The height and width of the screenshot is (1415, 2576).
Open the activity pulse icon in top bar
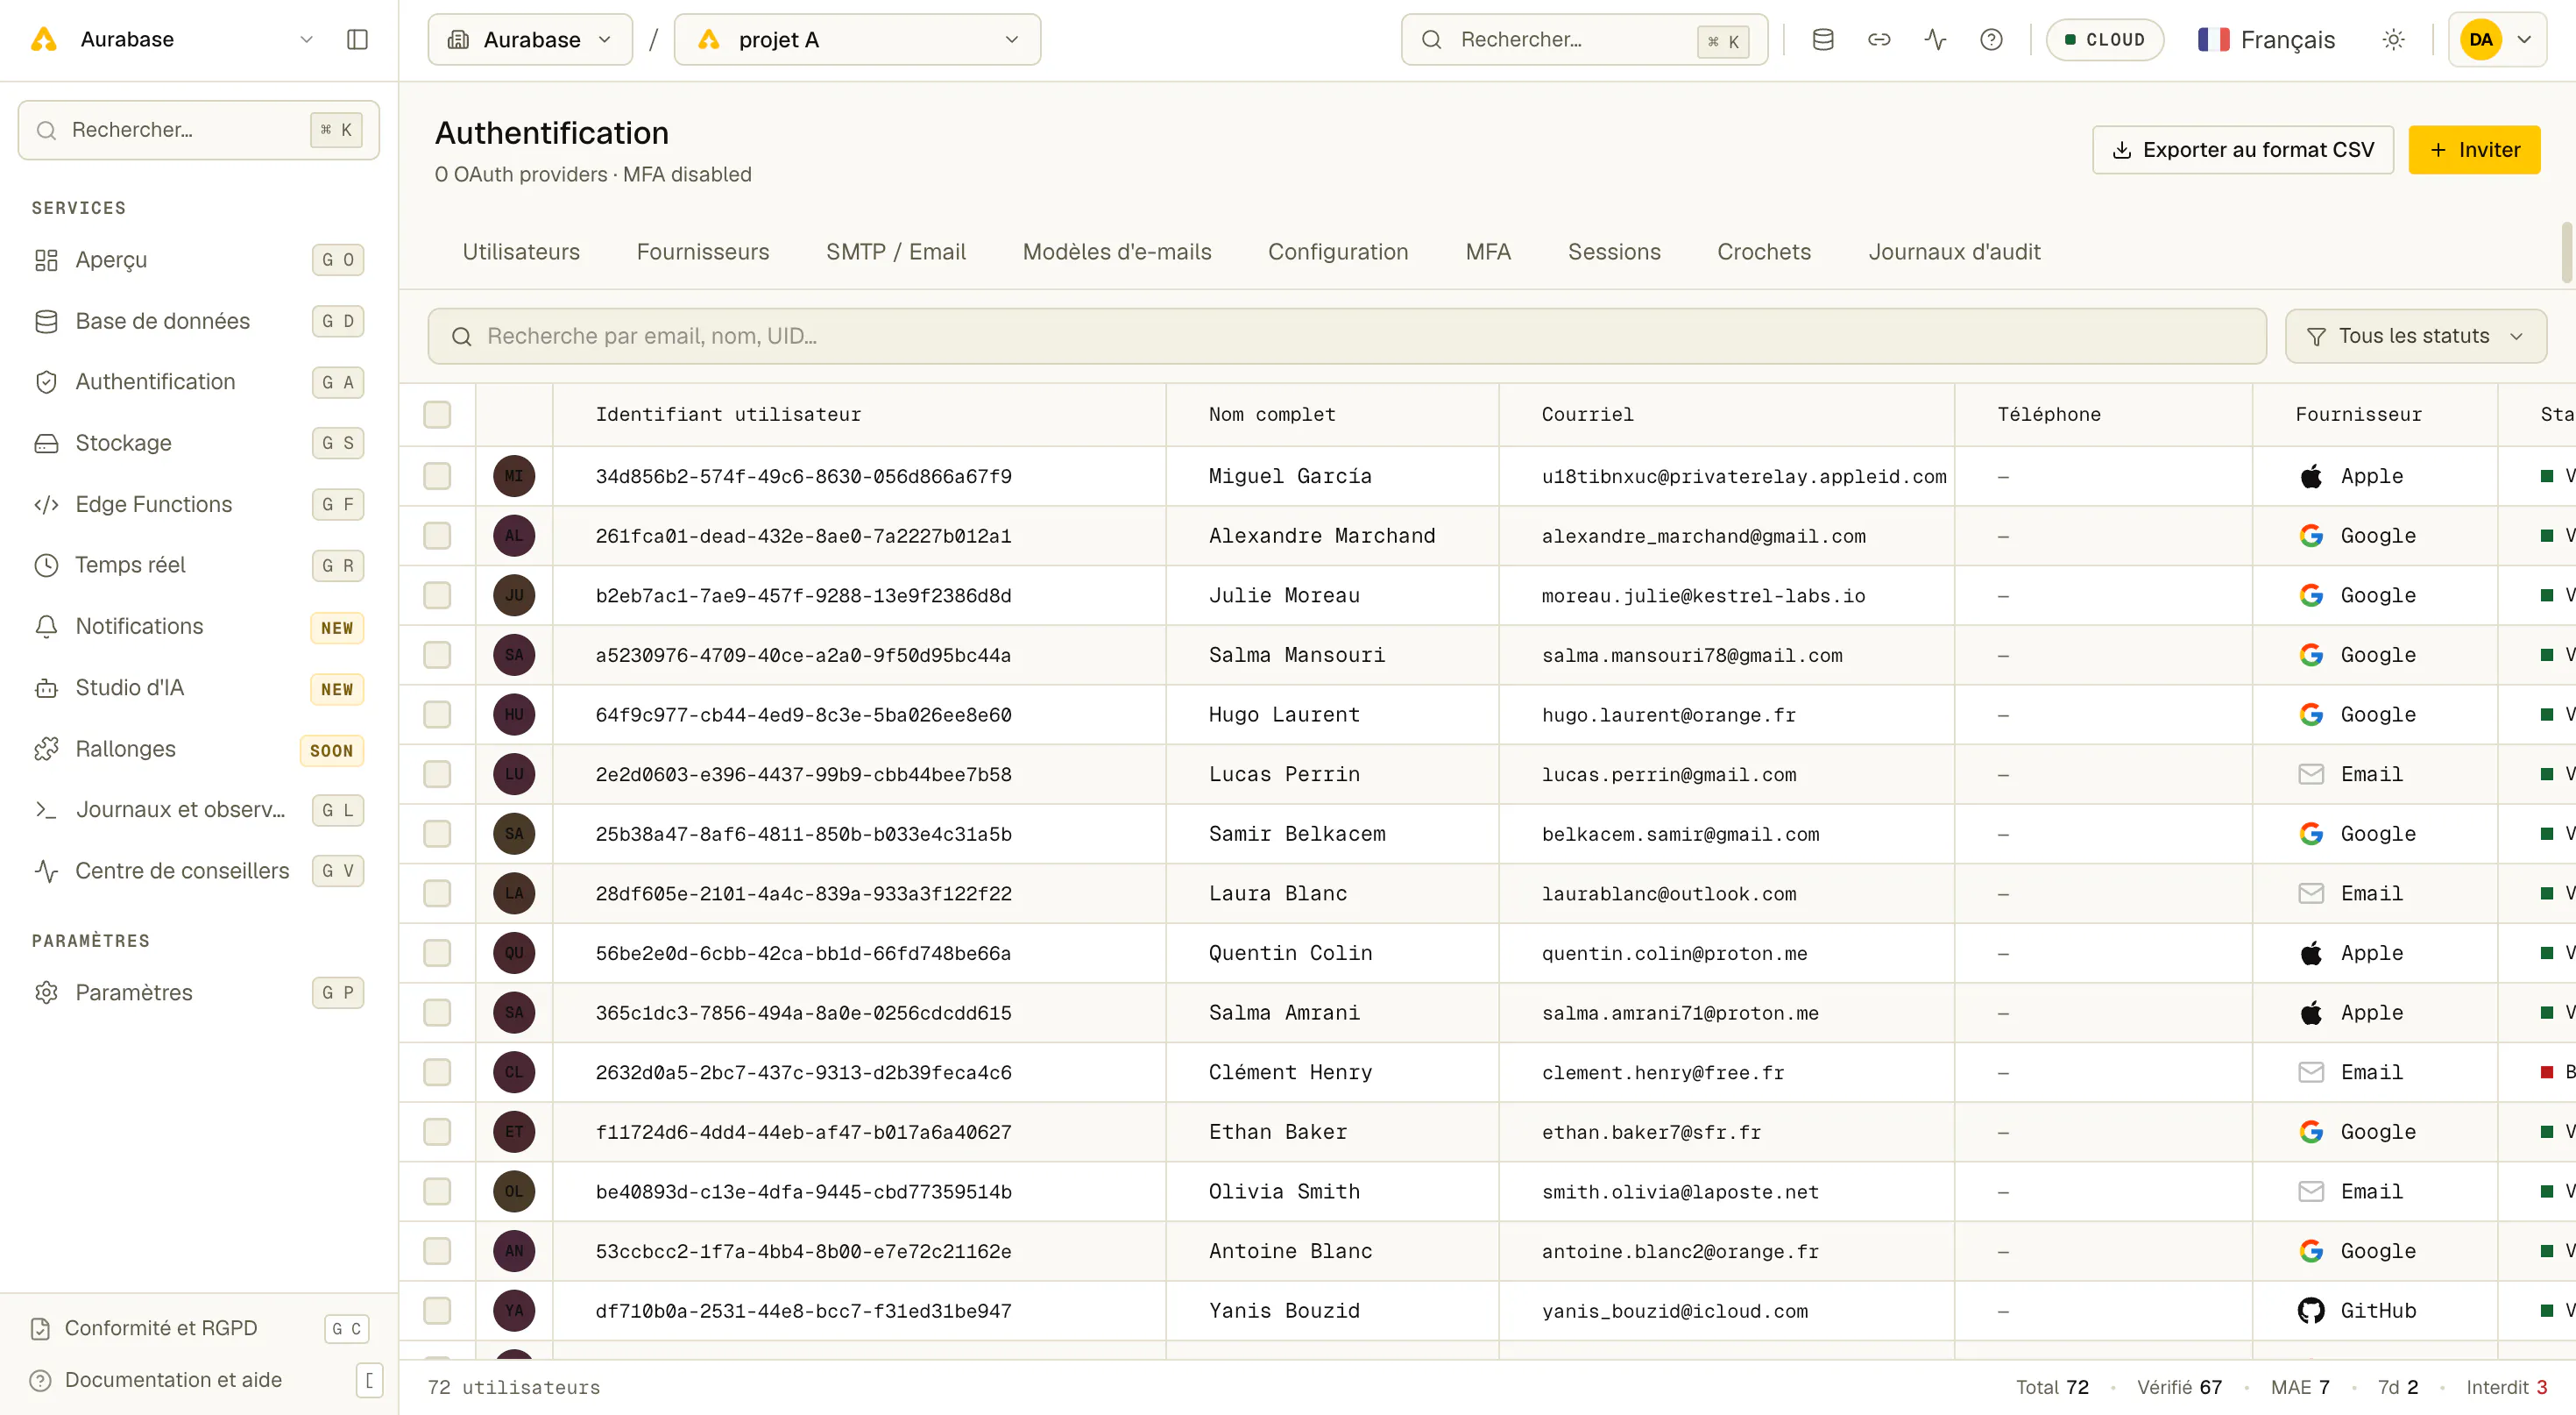(1935, 40)
